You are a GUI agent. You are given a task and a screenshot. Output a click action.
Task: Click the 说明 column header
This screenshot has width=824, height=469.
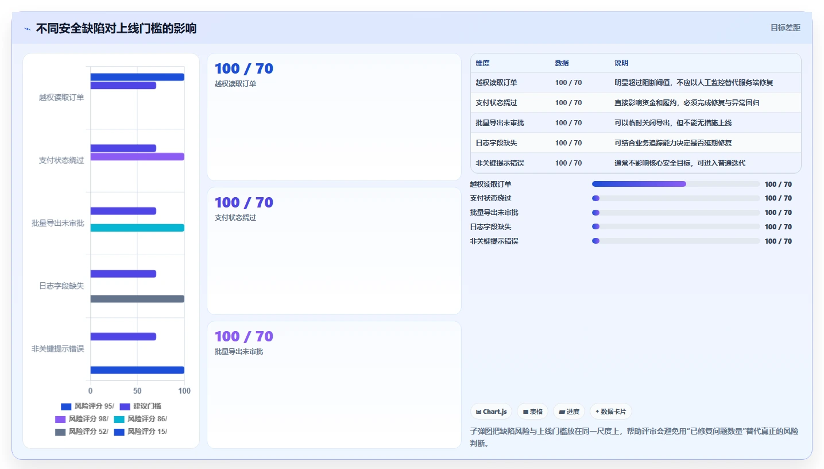[x=621, y=63]
